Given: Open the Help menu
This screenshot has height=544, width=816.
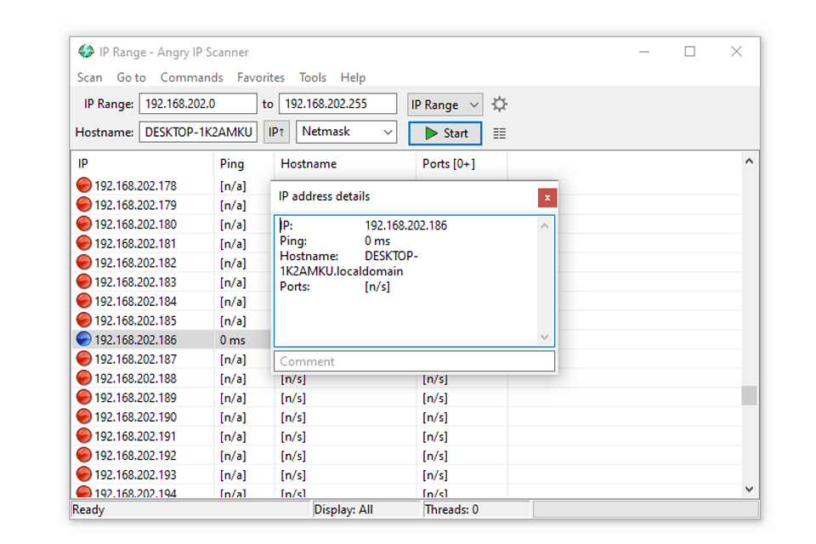Looking at the screenshot, I should point(353,77).
